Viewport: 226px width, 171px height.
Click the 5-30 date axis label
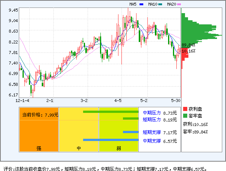point(176,100)
